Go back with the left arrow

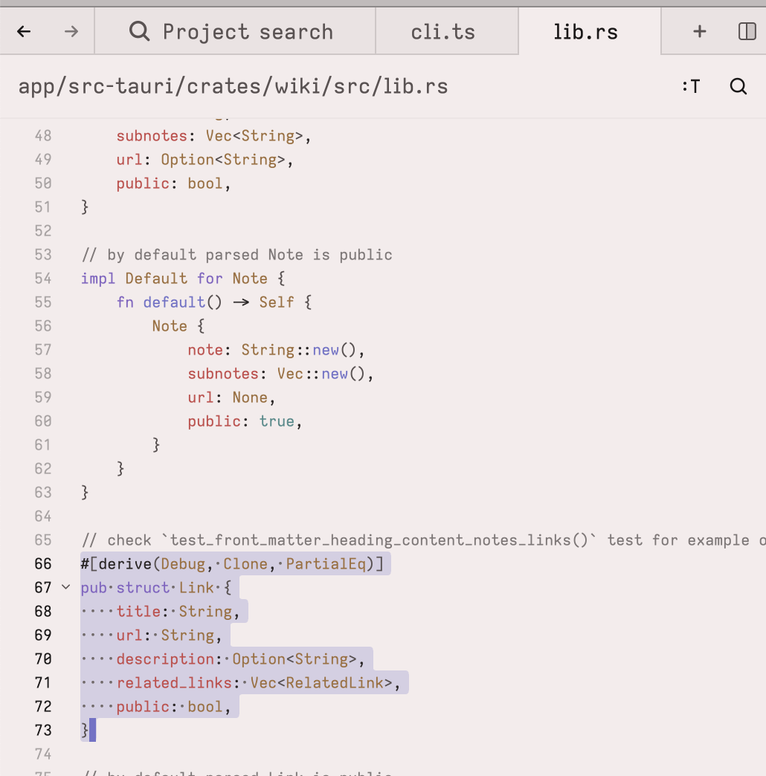pos(24,32)
